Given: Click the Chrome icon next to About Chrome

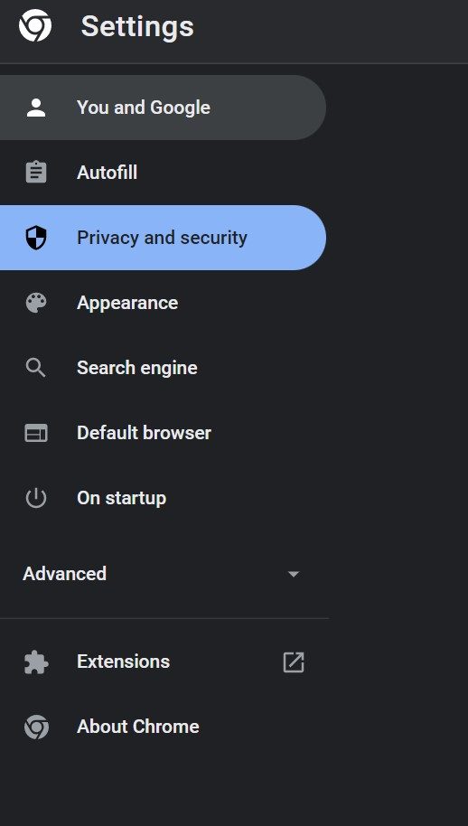Looking at the screenshot, I should click(36, 727).
